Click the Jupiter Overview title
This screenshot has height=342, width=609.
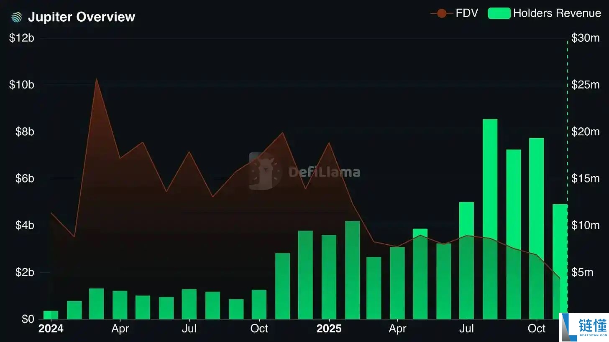click(82, 17)
